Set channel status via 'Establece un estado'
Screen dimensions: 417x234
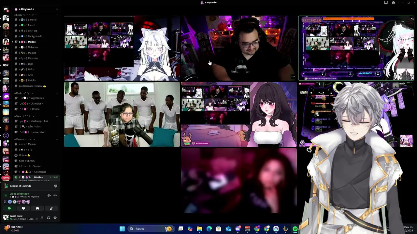coord(34,180)
